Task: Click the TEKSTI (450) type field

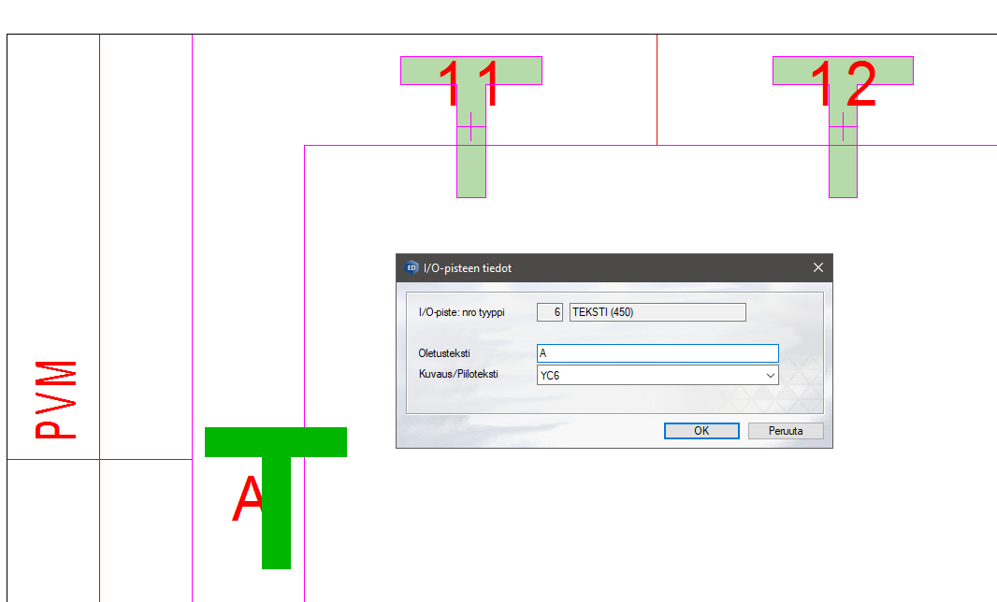Action: (657, 312)
